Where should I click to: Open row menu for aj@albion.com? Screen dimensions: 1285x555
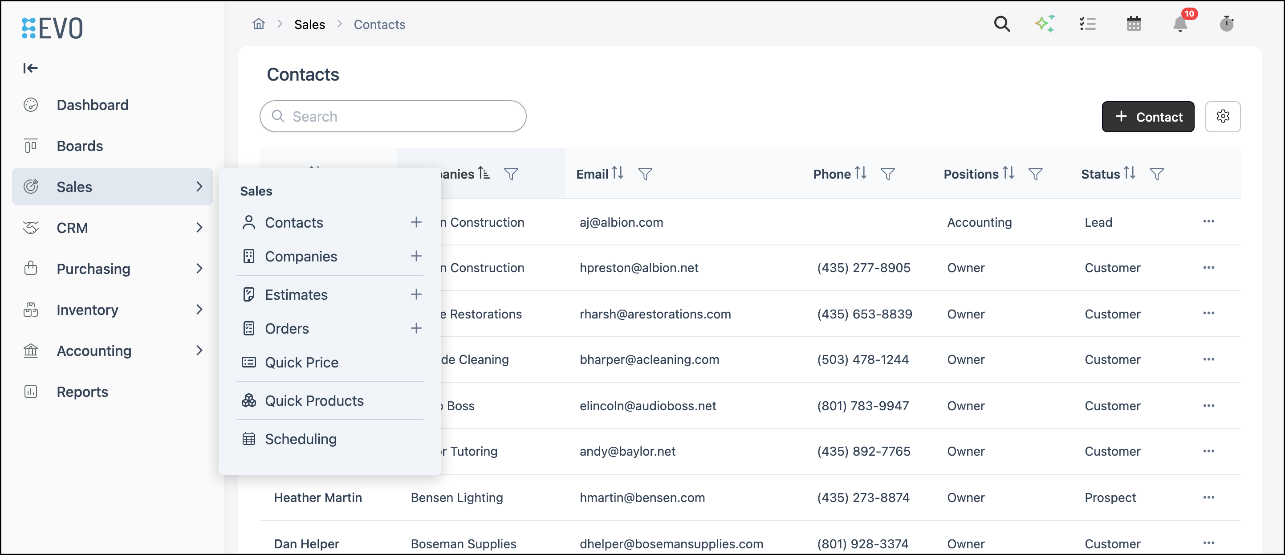(1208, 221)
